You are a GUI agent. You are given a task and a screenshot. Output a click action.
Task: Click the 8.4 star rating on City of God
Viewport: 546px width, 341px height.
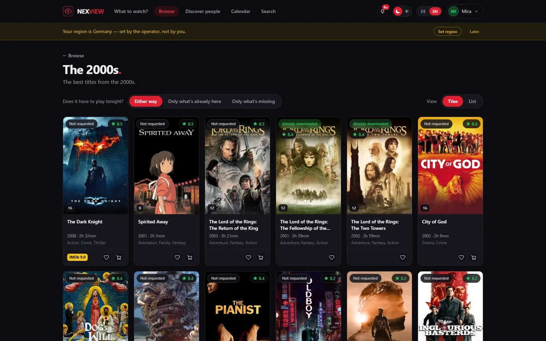(471, 124)
